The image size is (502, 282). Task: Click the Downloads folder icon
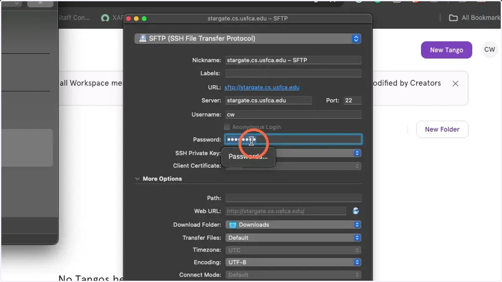pos(233,225)
